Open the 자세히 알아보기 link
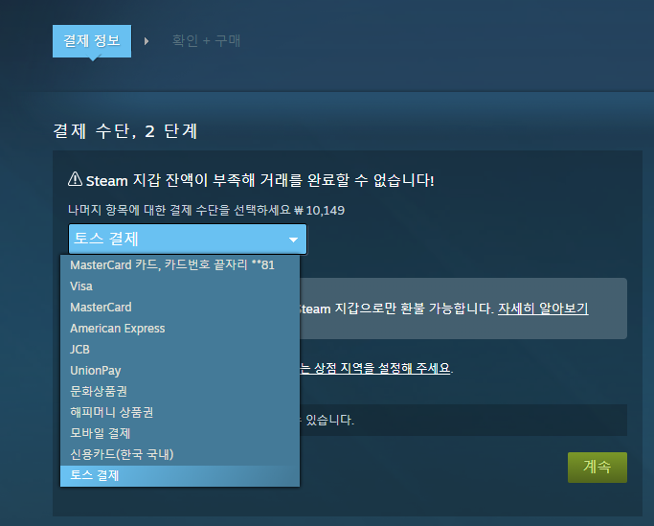Viewport: 654px width, 526px height. click(543, 309)
